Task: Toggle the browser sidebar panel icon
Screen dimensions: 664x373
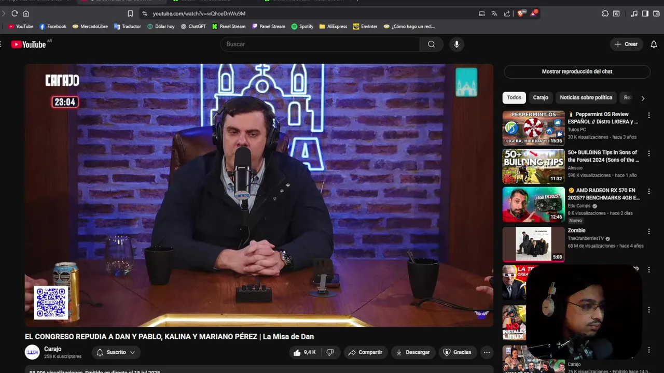Action: pos(645,13)
